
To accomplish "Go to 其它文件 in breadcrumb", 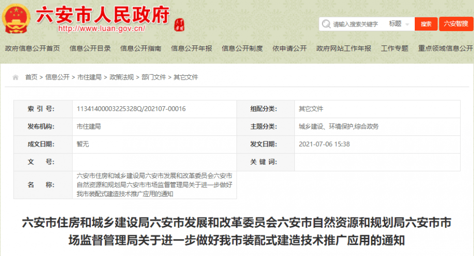I will [x=186, y=77].
